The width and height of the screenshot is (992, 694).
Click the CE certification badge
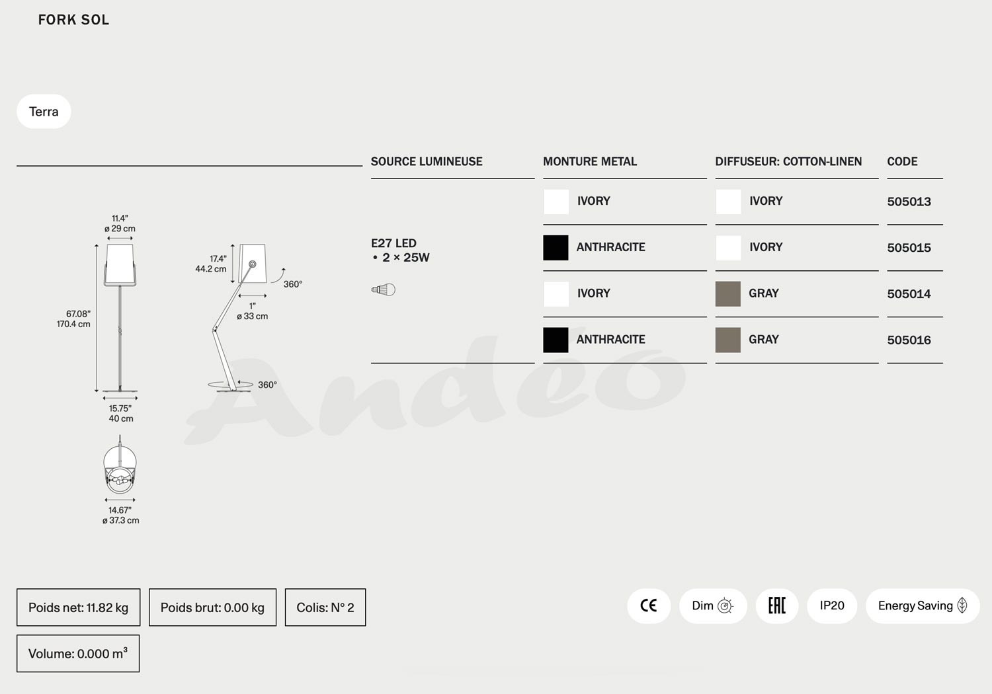[649, 606]
